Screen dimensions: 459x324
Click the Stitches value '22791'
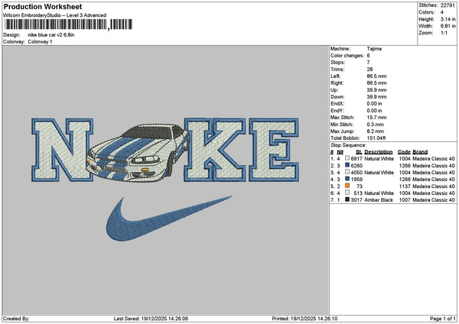coord(448,5)
